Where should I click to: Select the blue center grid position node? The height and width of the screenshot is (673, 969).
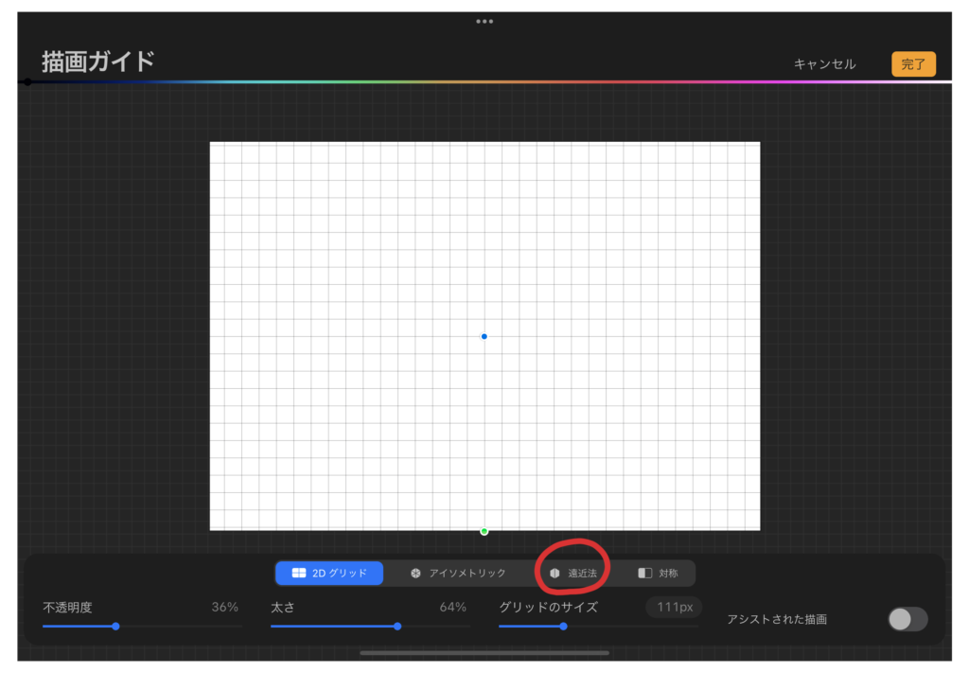pos(484,336)
